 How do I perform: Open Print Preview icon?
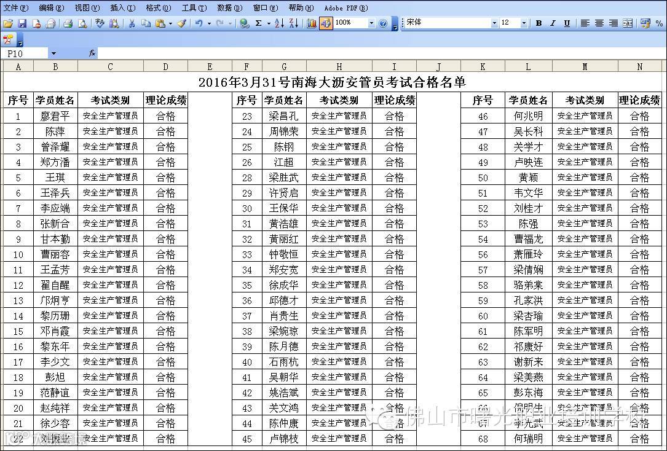coord(82,24)
